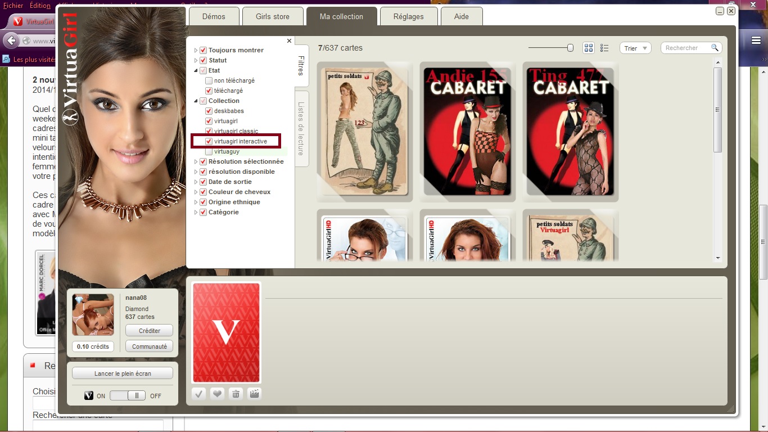Adjust the card size slider handle
Image resolution: width=768 pixels, height=432 pixels.
(x=570, y=48)
